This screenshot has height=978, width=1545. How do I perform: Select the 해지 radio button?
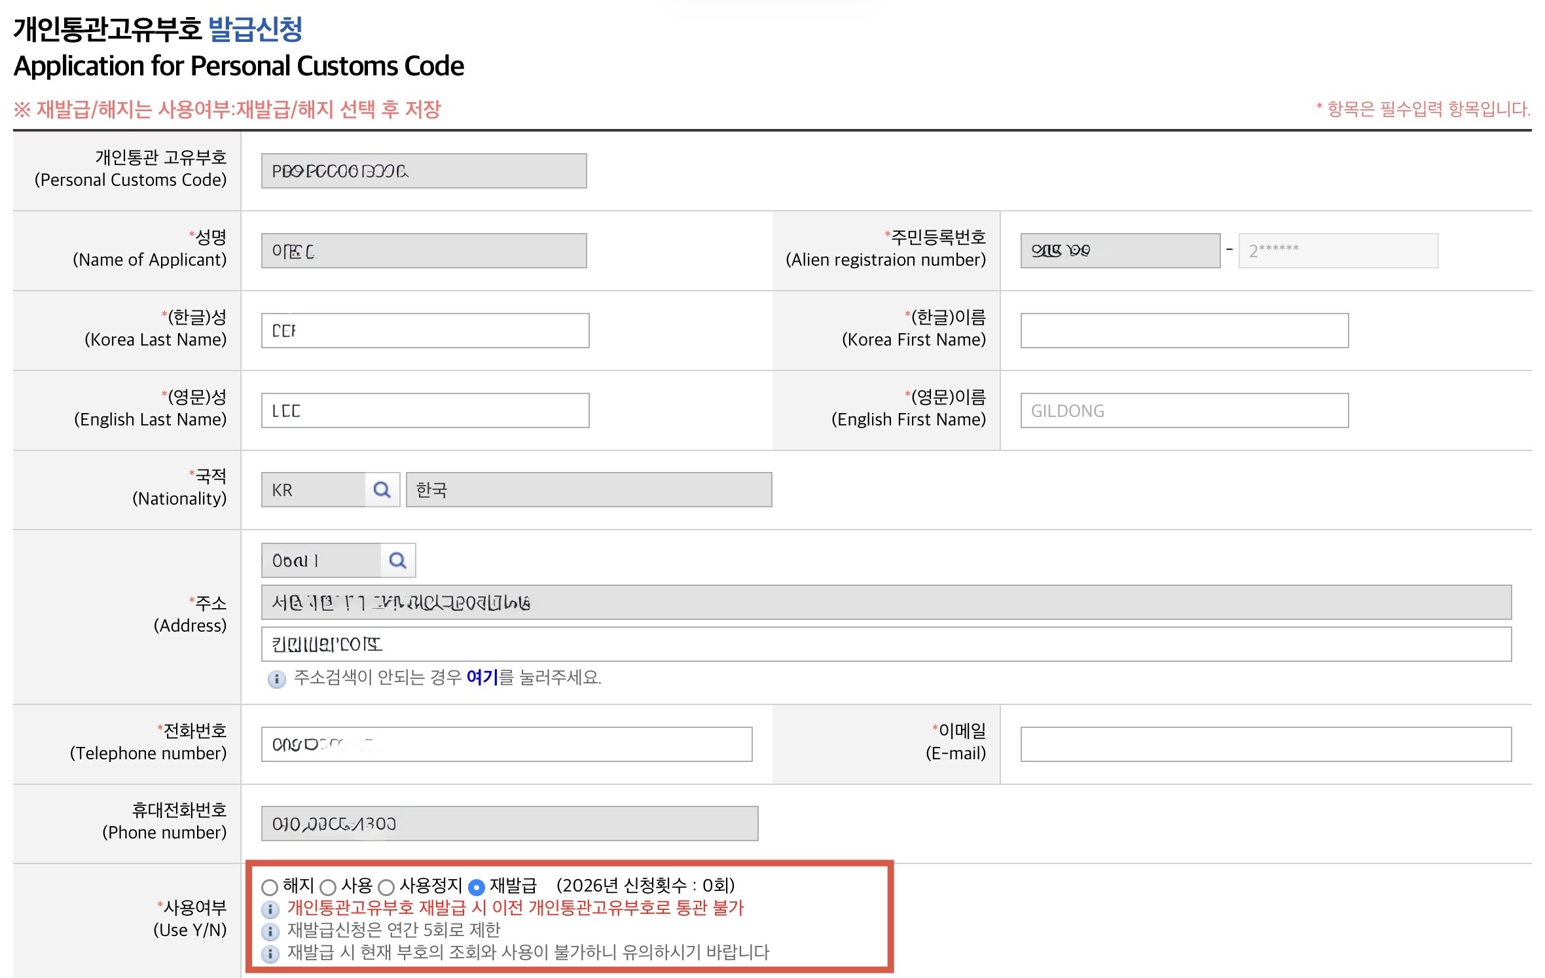(x=270, y=887)
